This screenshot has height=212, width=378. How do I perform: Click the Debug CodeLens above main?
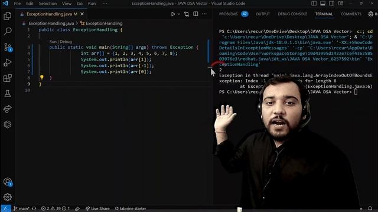click(66, 42)
